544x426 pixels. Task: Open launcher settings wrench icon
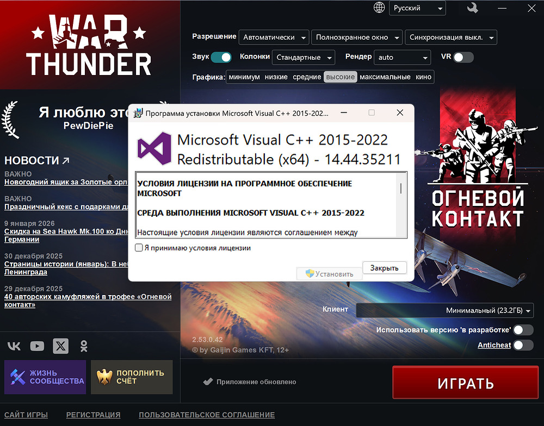point(473,8)
